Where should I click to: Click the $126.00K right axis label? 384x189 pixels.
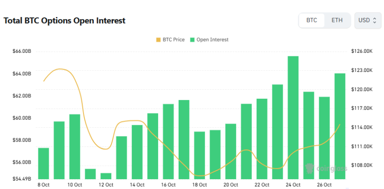coord(362,51)
